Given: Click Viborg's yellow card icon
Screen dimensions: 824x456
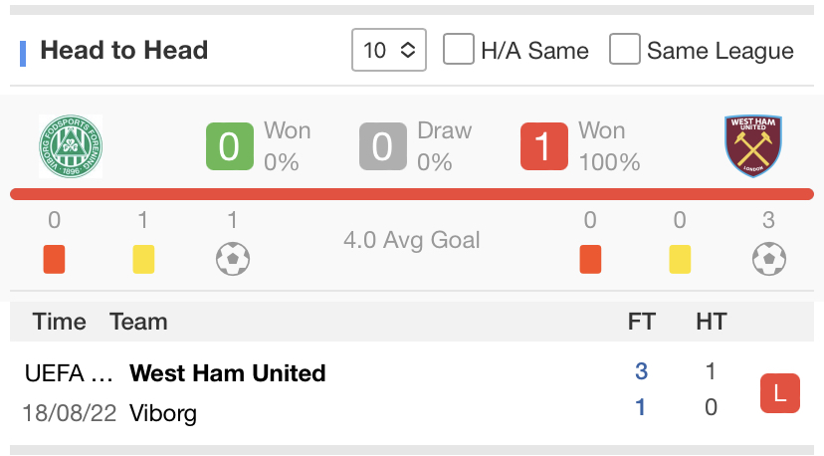Looking at the screenshot, I should pyautogui.click(x=143, y=259).
